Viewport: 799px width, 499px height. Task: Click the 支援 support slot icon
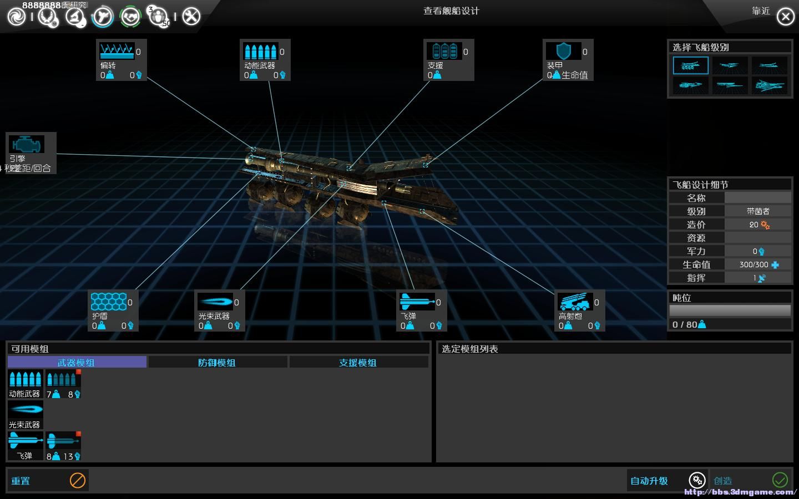pos(444,51)
